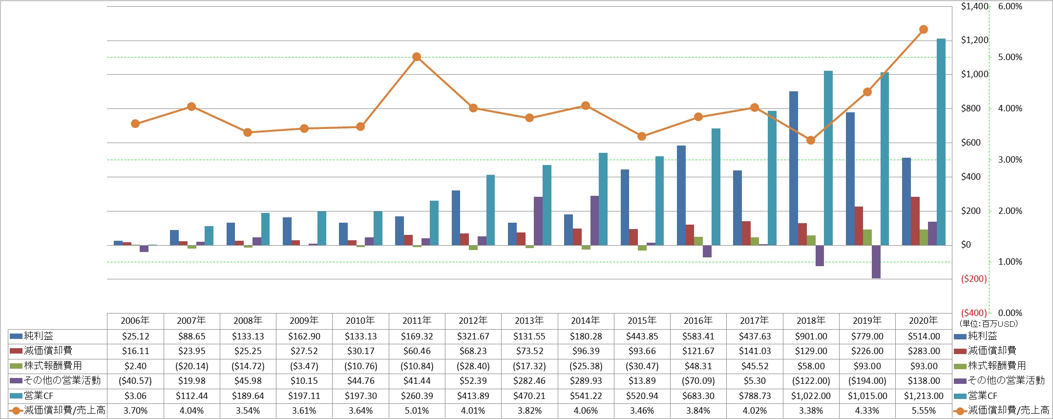This screenshot has width=1053, height=419.
Task: Click the red ($400) axis label
Action: (974, 313)
